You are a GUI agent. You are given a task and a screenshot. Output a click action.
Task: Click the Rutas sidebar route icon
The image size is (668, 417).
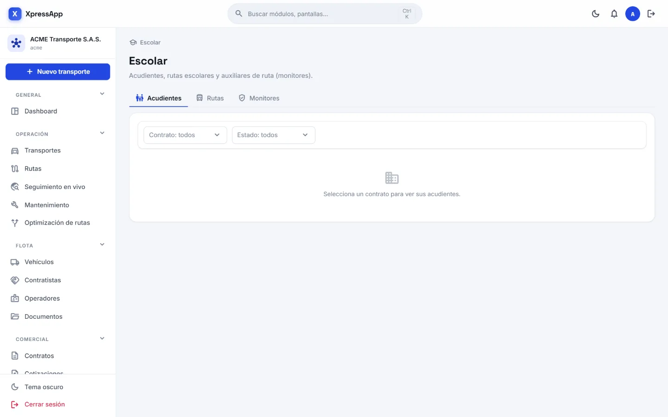(x=15, y=169)
